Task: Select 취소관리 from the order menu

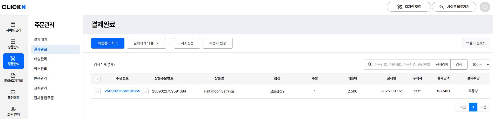Action: (x=41, y=69)
